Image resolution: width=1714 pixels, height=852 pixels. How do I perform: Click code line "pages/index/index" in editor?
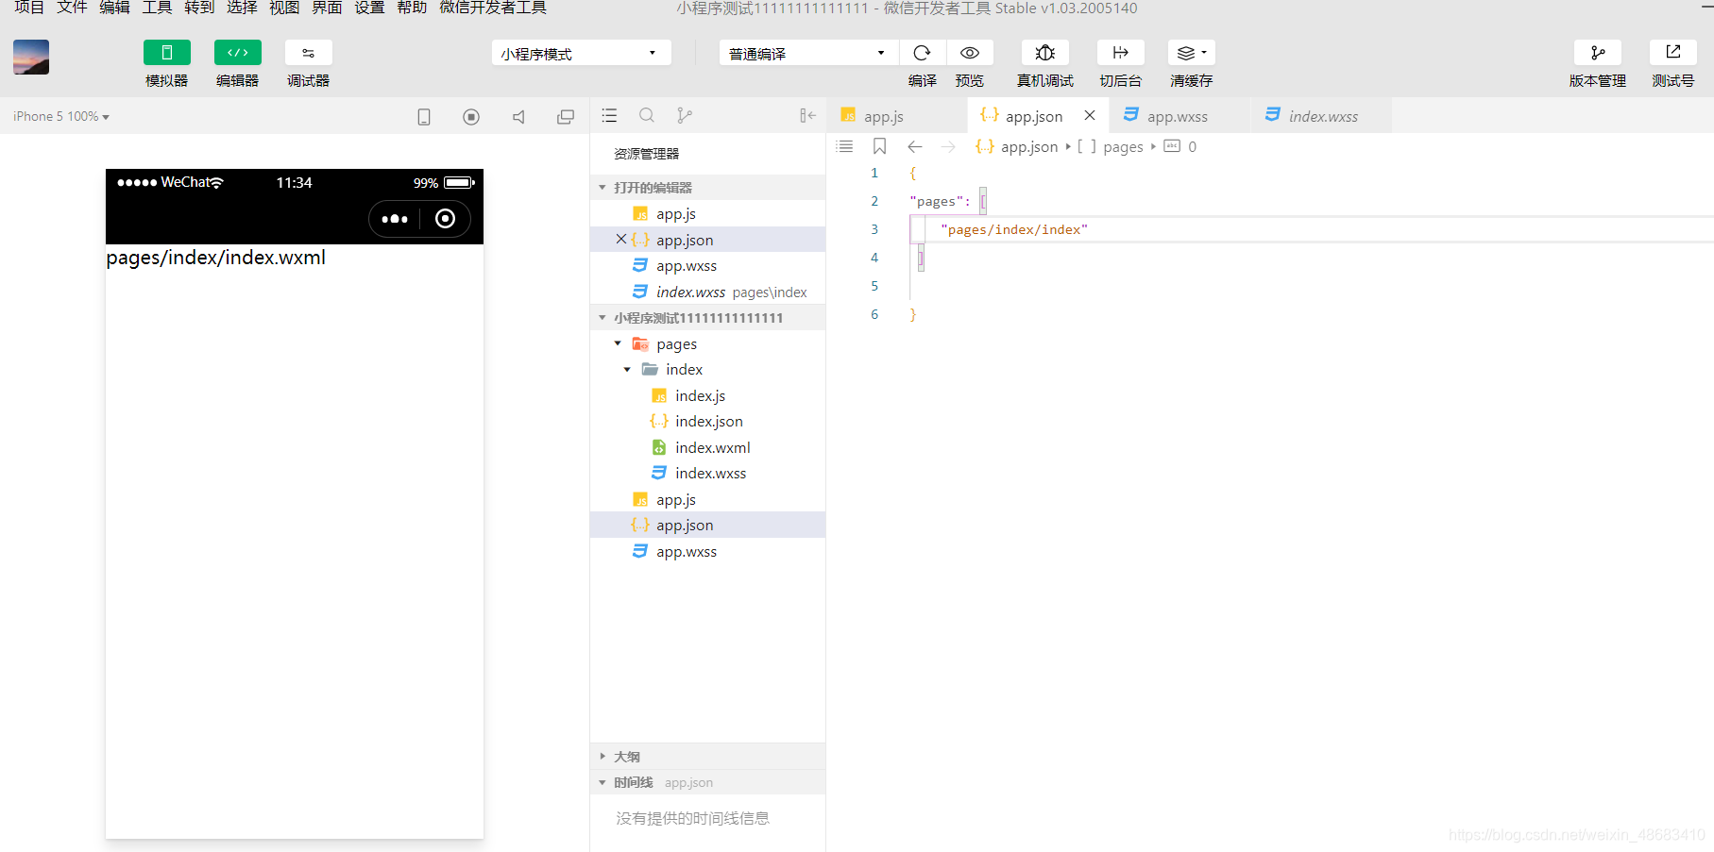[x=1014, y=229]
